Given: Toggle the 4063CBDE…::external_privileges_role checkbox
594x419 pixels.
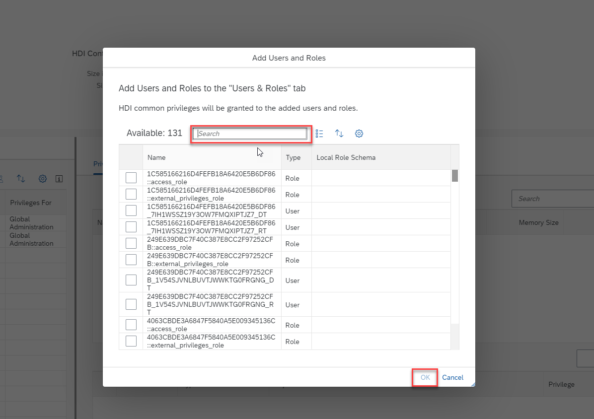Looking at the screenshot, I should pyautogui.click(x=131, y=341).
